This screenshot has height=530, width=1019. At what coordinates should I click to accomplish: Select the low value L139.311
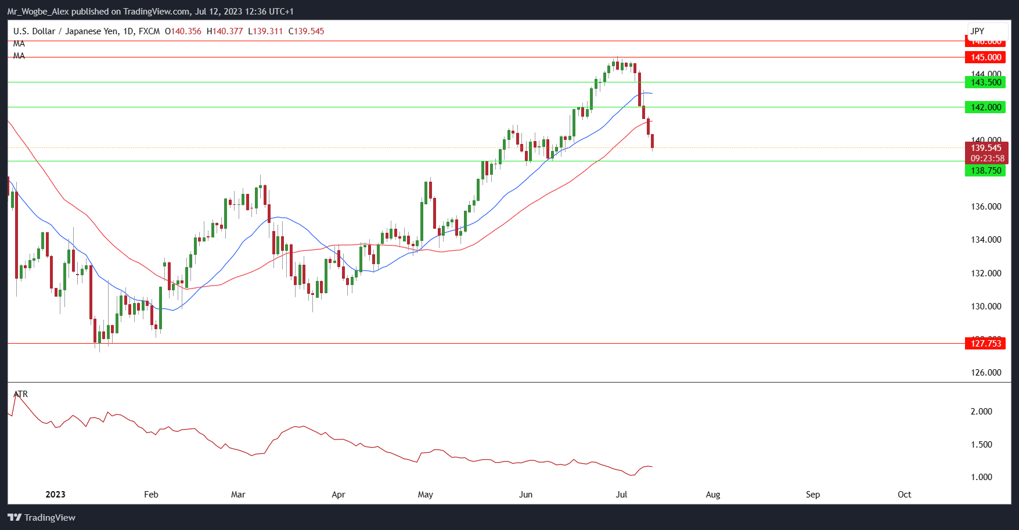[265, 31]
